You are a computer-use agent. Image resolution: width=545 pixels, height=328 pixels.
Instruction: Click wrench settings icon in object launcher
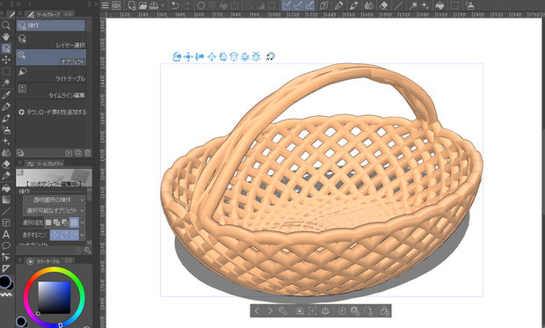[283, 311]
